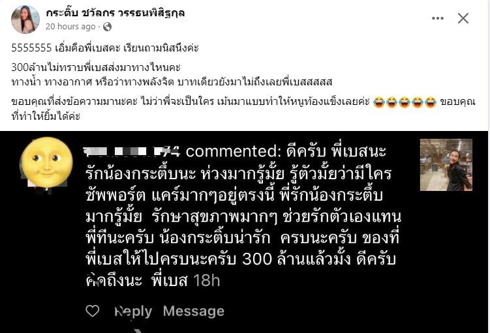
Task: Click the black comment screenshot image
Action: point(244,232)
